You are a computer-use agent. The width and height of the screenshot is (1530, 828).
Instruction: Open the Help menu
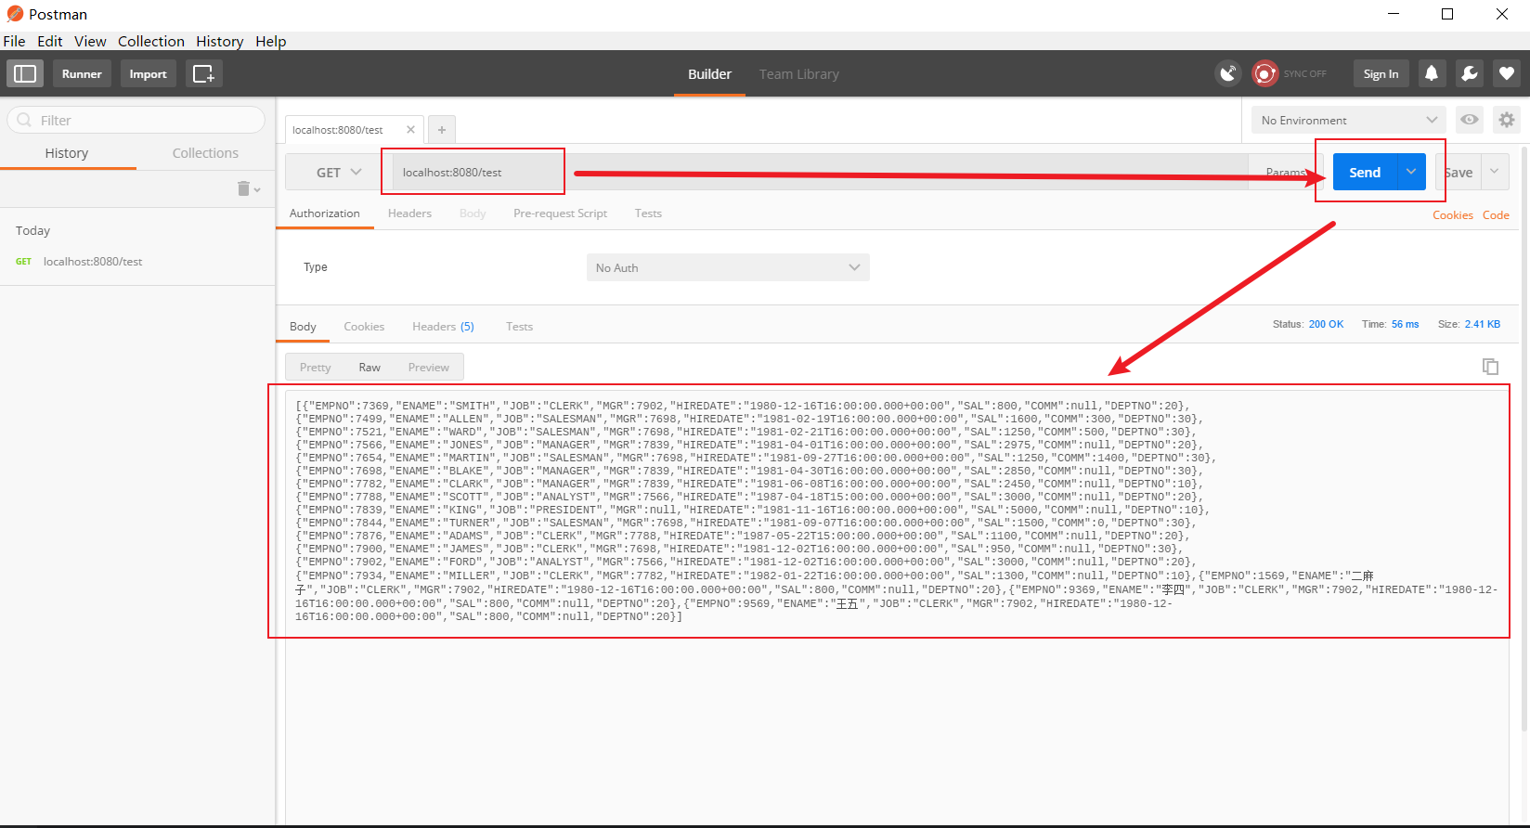271,41
